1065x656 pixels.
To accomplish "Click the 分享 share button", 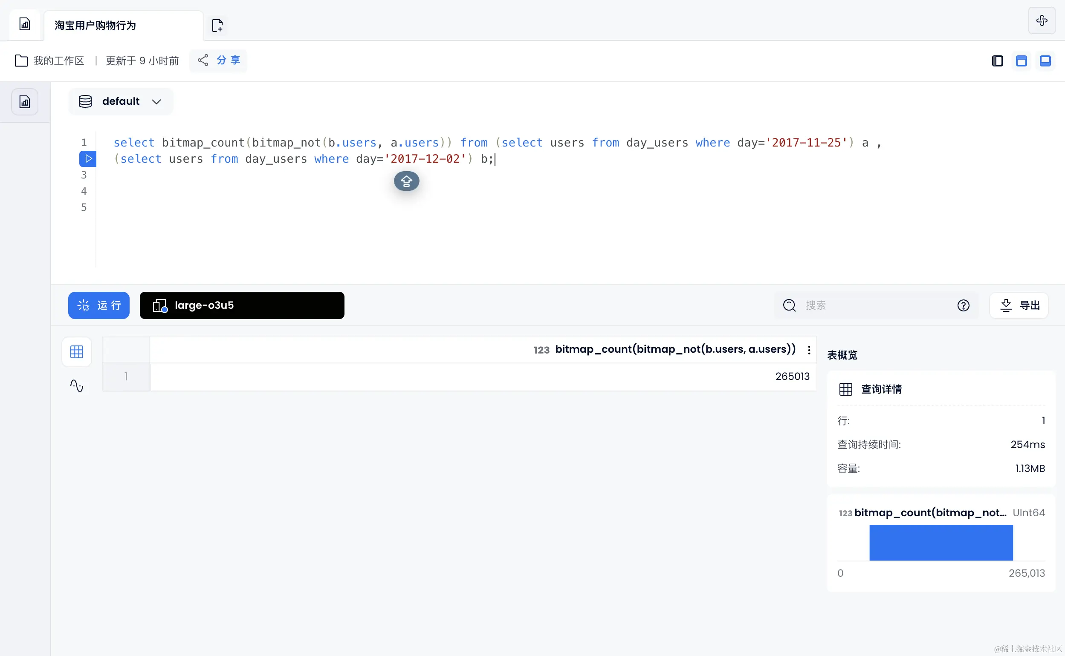I will pos(218,60).
